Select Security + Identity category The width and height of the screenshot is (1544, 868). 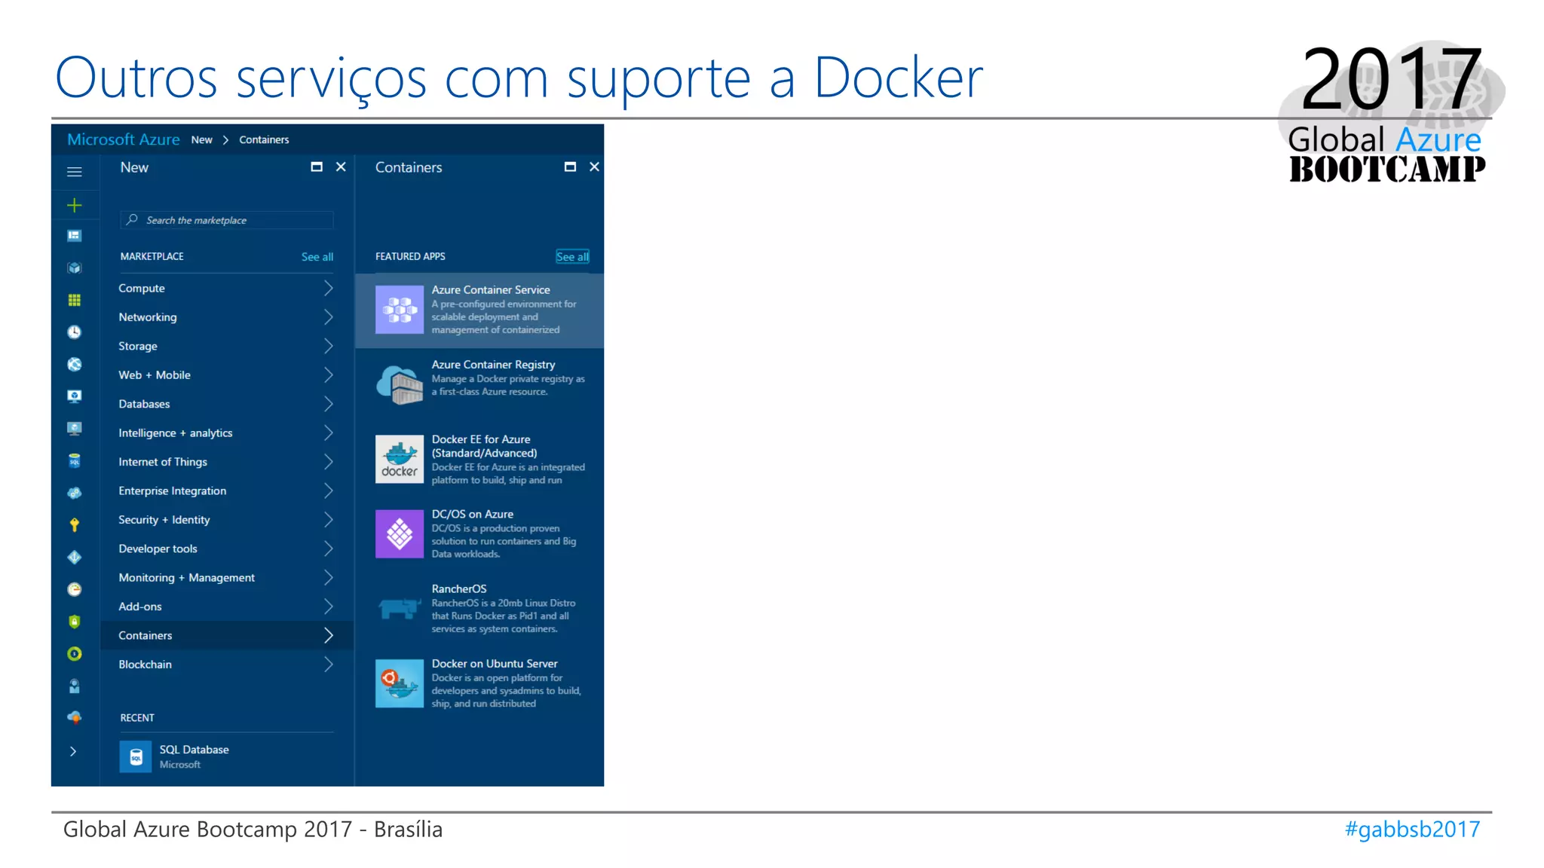227,520
